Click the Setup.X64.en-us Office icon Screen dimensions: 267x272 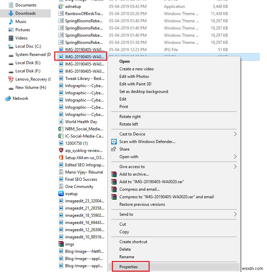click(x=61, y=158)
